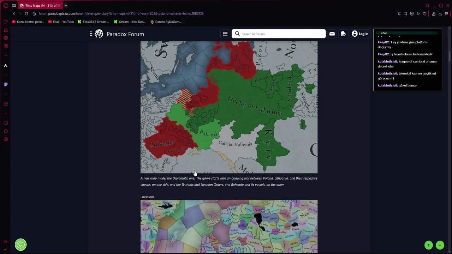Click the site security lock icon
Image resolution: width=452 pixels, height=254 pixels.
click(x=34, y=14)
